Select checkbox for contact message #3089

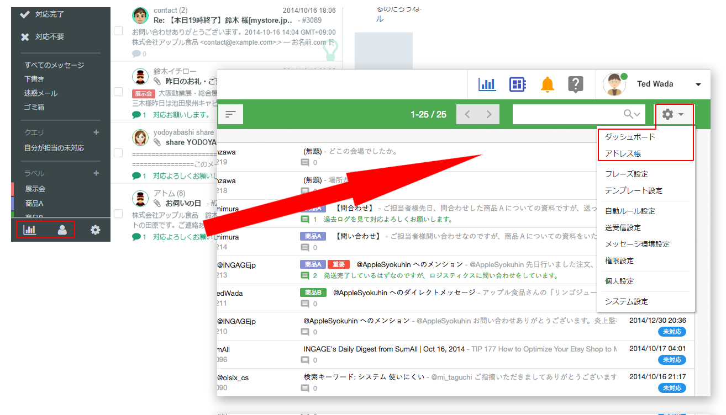click(x=118, y=31)
